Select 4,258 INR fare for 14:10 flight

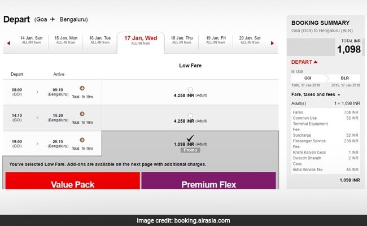coord(190,115)
